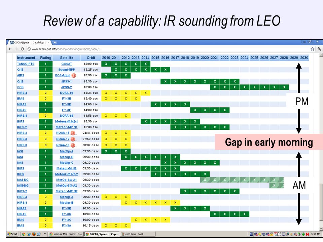The height and width of the screenshot is (242, 323).
Task: Open the Meteor-M N2-2 satellite link
Action: (x=67, y=174)
